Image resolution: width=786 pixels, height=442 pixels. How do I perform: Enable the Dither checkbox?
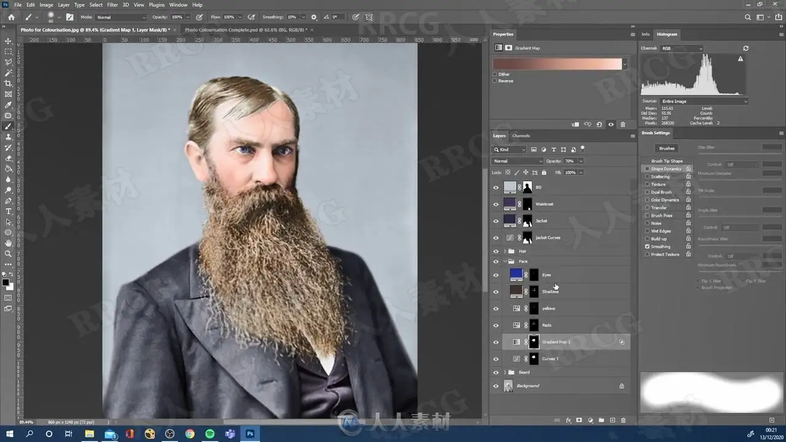tap(495, 74)
